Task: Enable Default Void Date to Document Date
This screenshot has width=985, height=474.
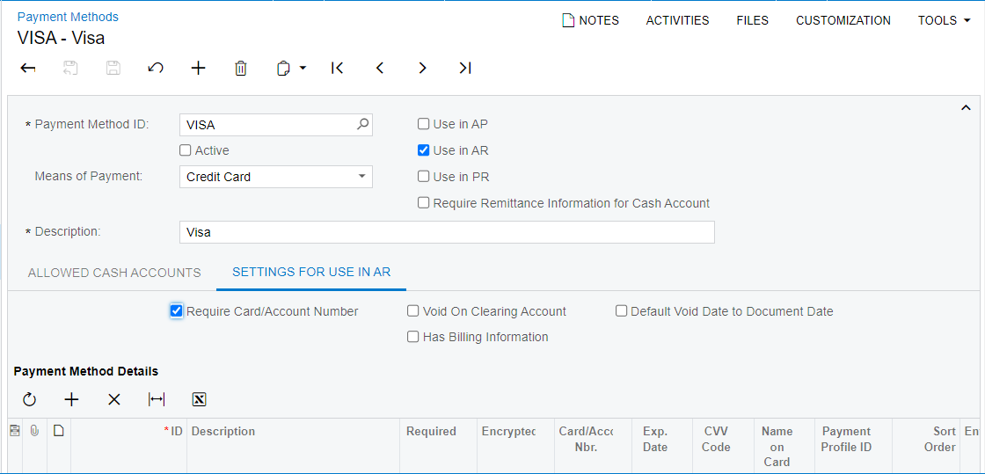Action: [x=621, y=310]
